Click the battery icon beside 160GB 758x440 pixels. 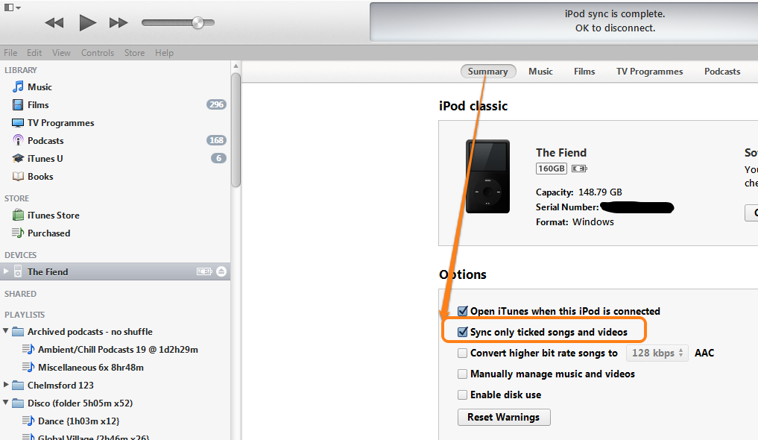(x=579, y=169)
